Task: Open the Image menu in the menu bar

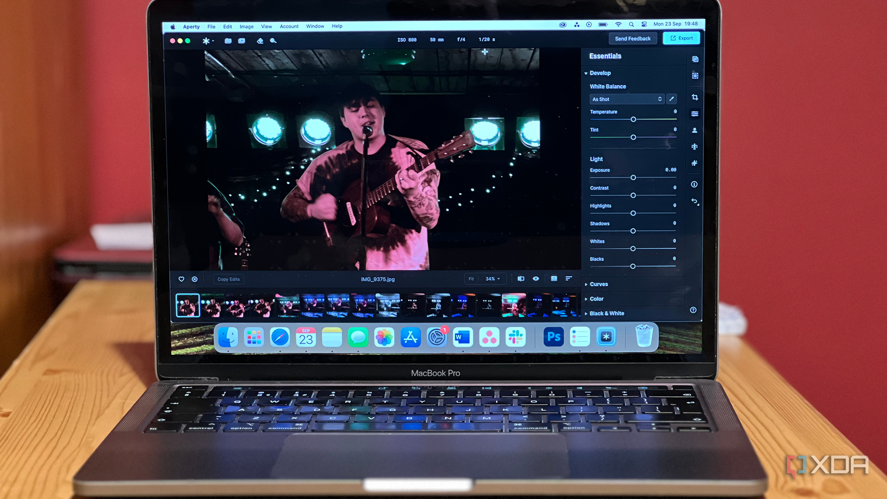Action: pos(246,26)
